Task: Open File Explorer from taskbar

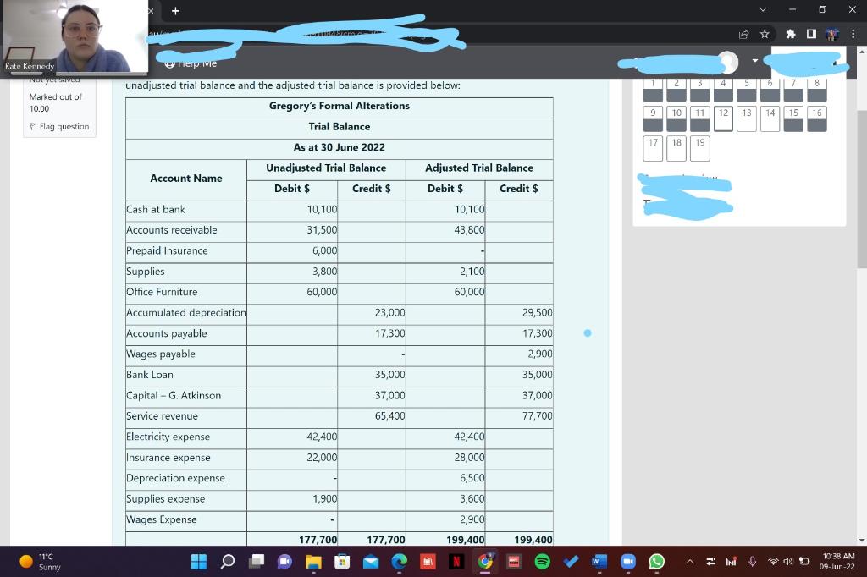Action: 313,562
